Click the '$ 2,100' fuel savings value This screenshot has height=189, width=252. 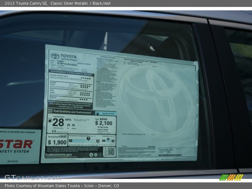pos(104,123)
